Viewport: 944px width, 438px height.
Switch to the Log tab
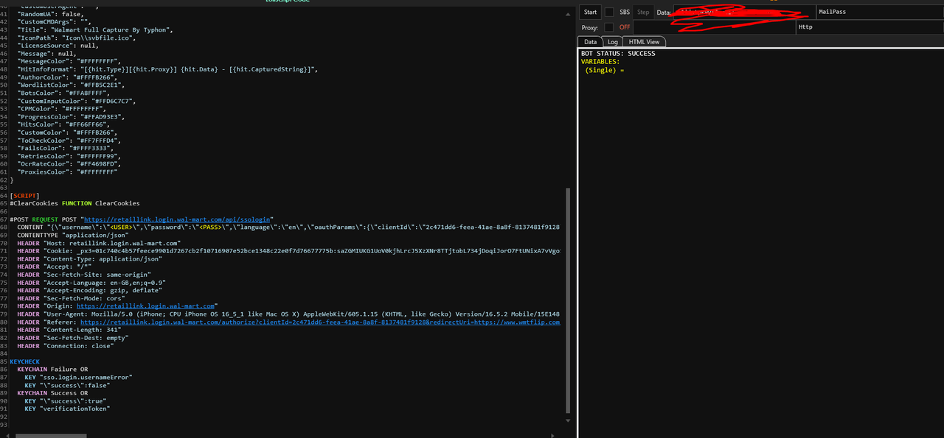[613, 42]
